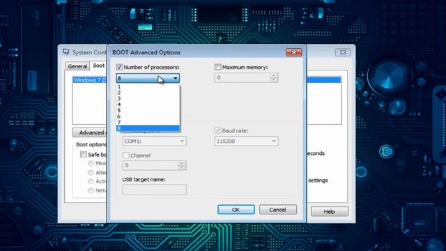Viewport: 446px width, 251px height.
Task: Click Advanced options button in System Configuration
Action: (x=90, y=132)
